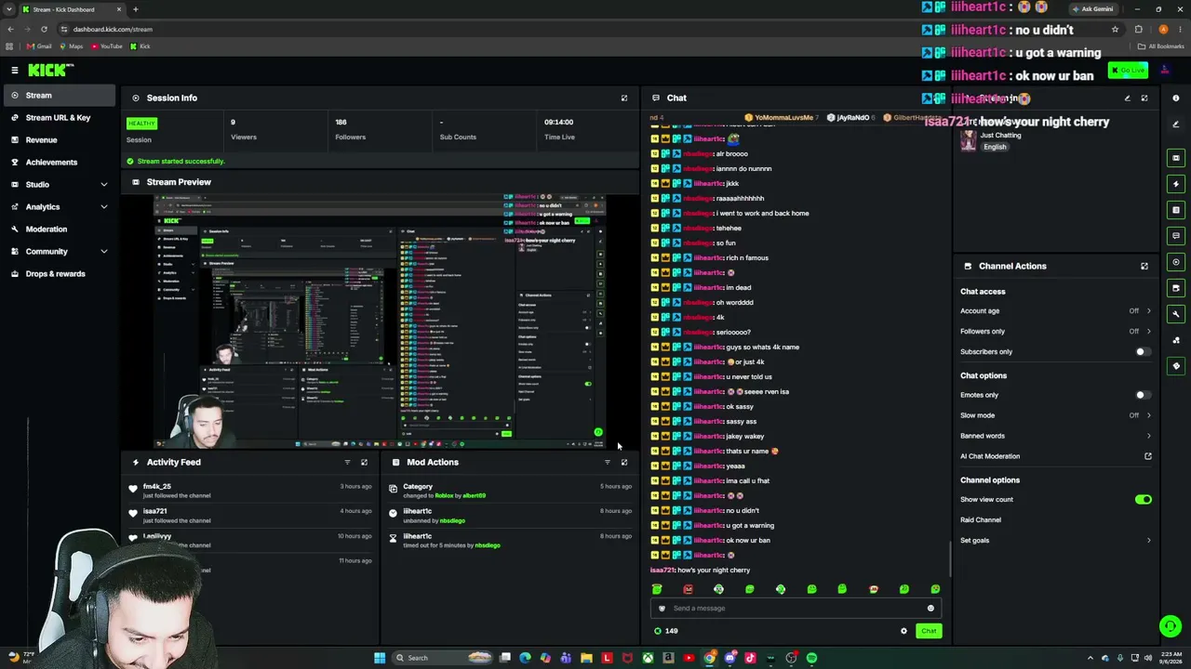Click the Windows Start button
The image size is (1191, 669).
[380, 658]
